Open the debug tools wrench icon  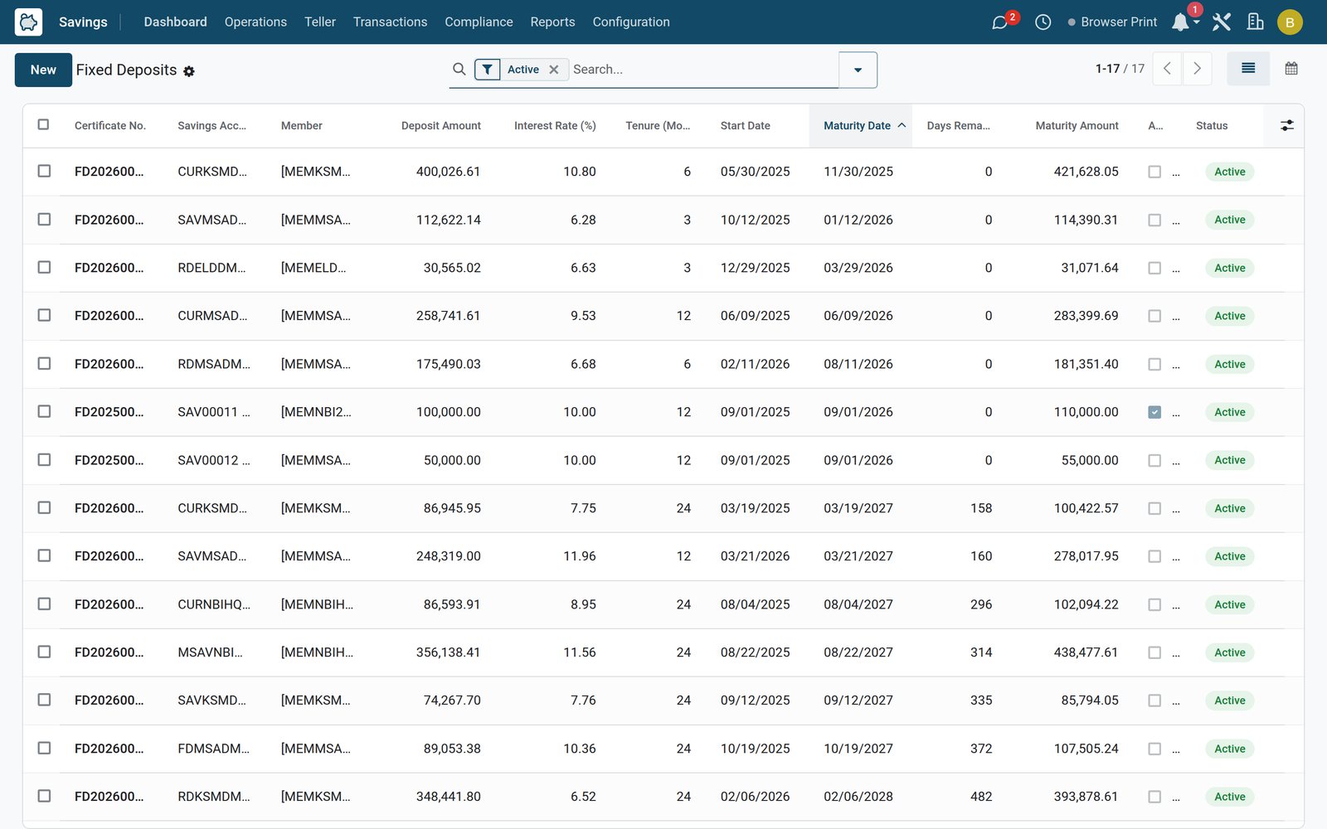[x=1221, y=22]
